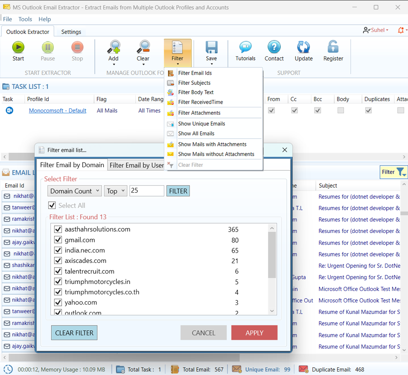This screenshot has height=375, width=408.
Task: Select the Show Mails with Attachments entry
Action: (x=212, y=144)
